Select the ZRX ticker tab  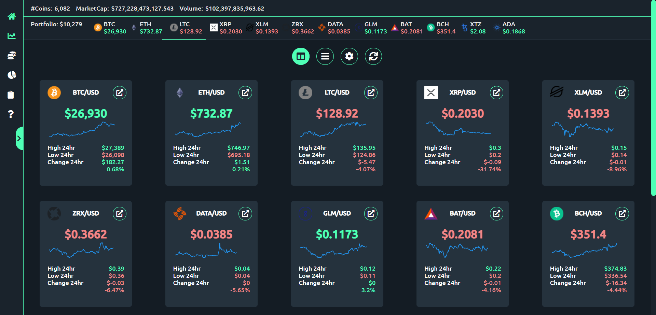(299, 28)
